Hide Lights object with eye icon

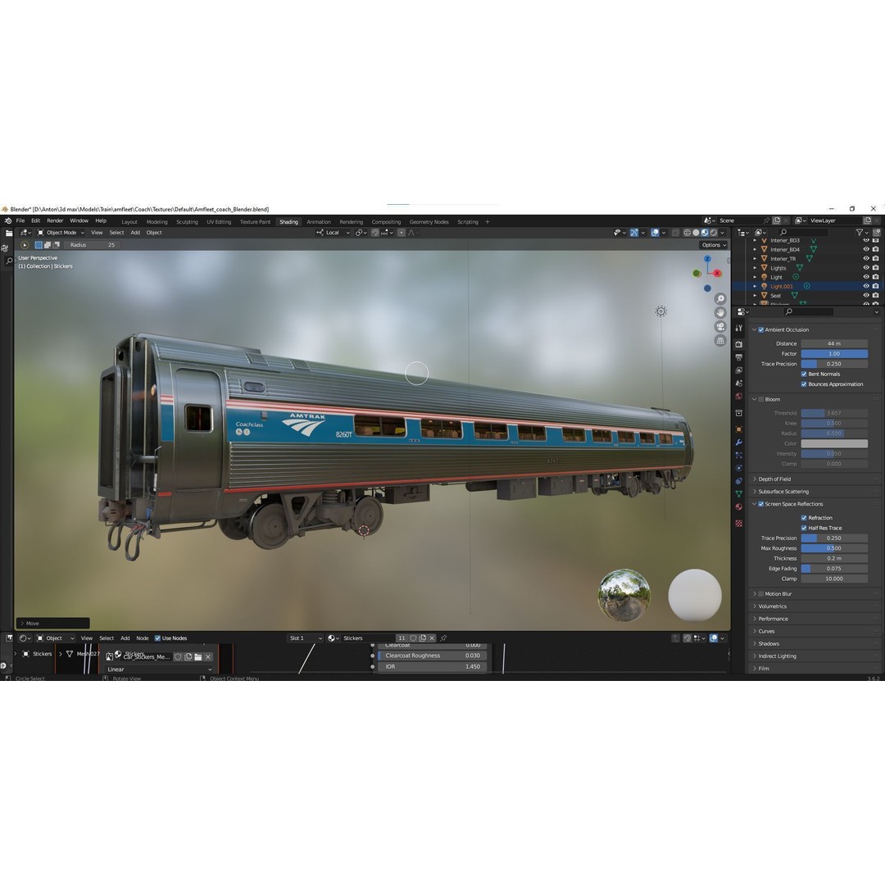866,267
